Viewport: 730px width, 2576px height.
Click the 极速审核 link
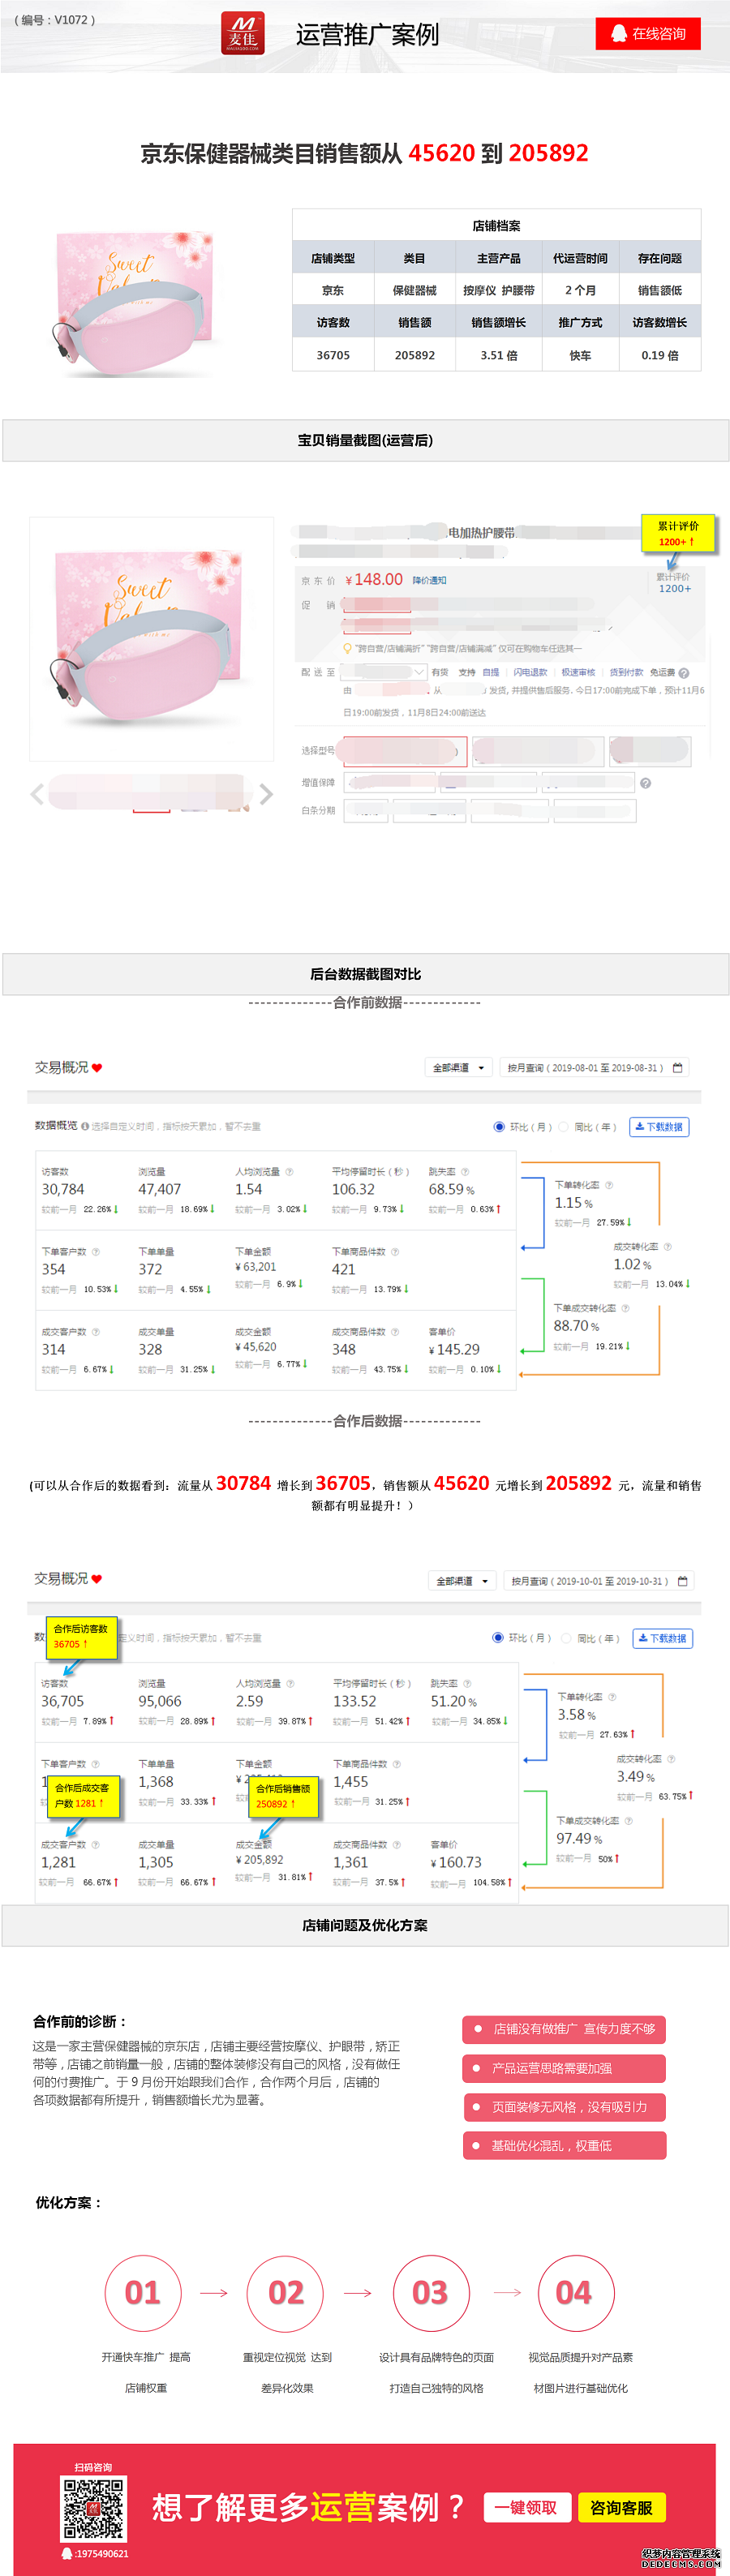click(x=578, y=673)
